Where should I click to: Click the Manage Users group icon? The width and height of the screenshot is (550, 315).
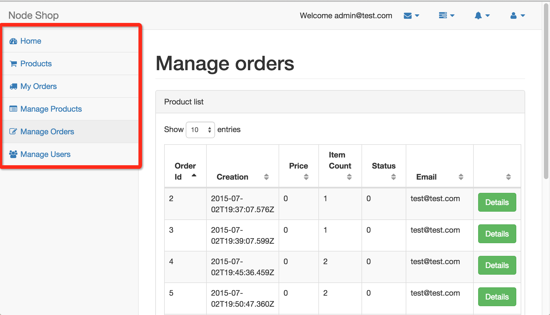pos(13,154)
